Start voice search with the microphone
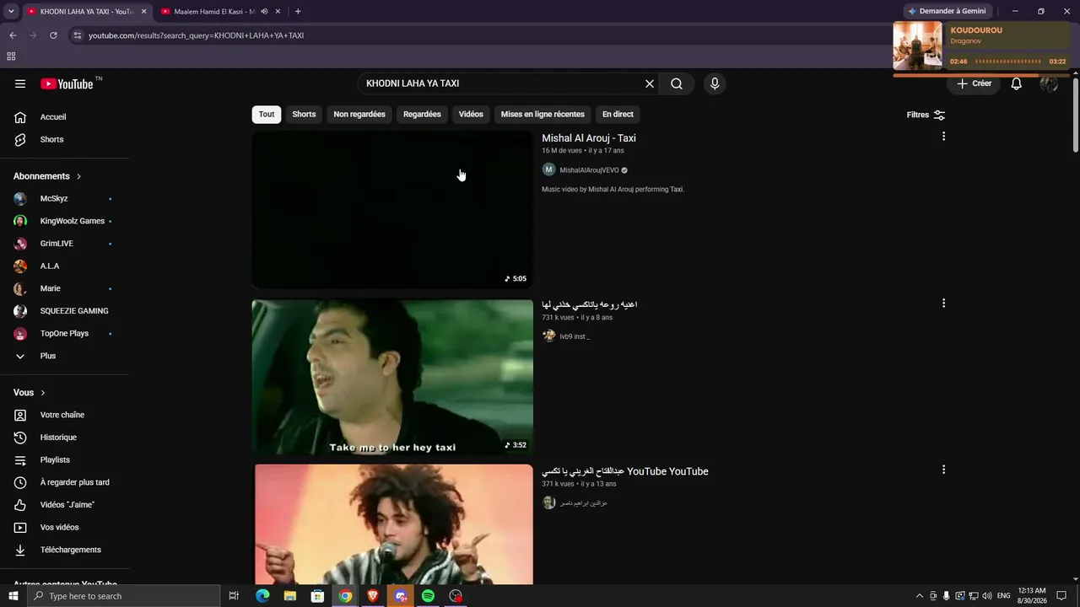Screen dimensions: 1080x607 tap(715, 83)
